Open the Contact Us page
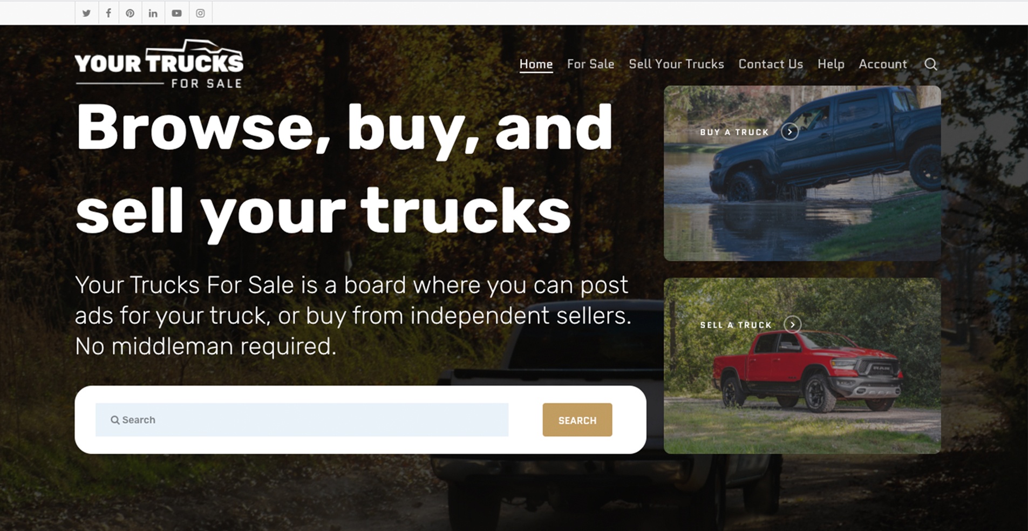Image resolution: width=1028 pixels, height=531 pixels. coord(771,64)
